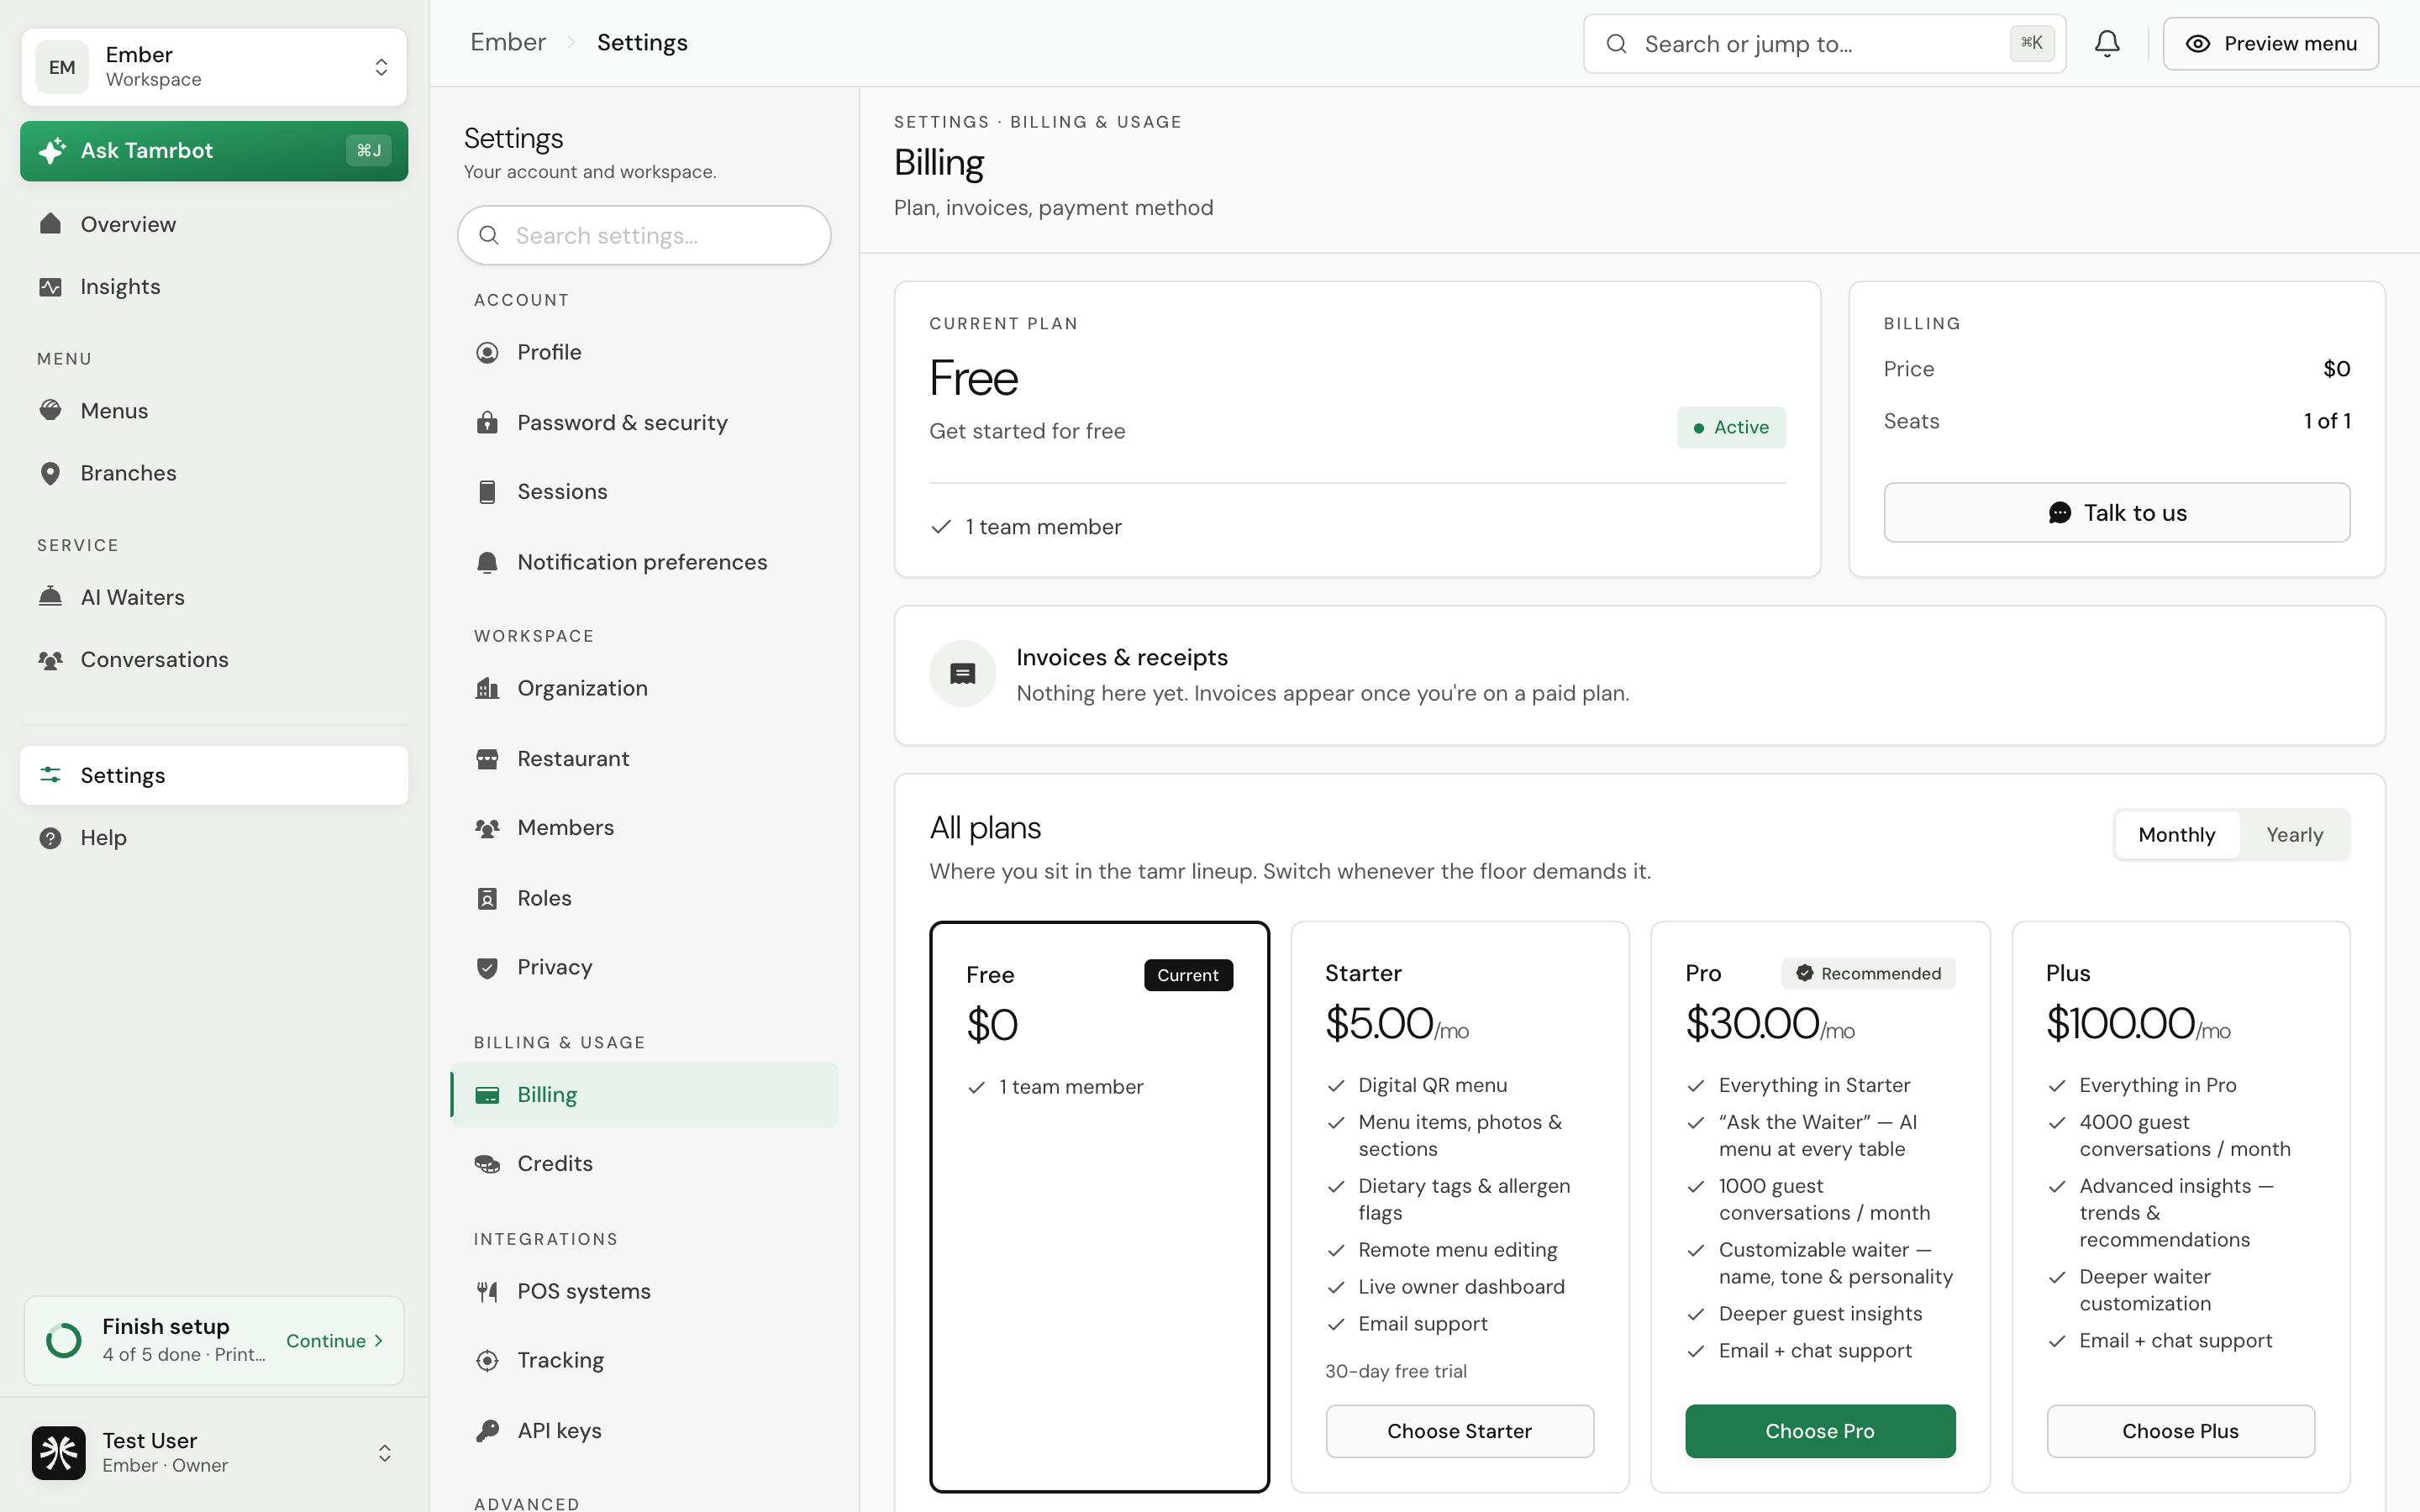Click the eye icon in Preview menu

(2197, 43)
